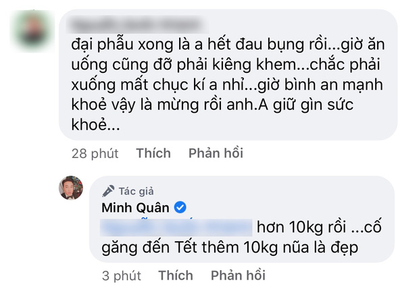Like the top comment with Thích
Image resolution: width=419 pixels, height=287 pixels.
[x=153, y=153]
